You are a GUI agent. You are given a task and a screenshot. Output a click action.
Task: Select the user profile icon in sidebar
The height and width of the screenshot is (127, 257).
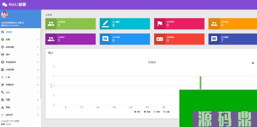(x=3, y=54)
